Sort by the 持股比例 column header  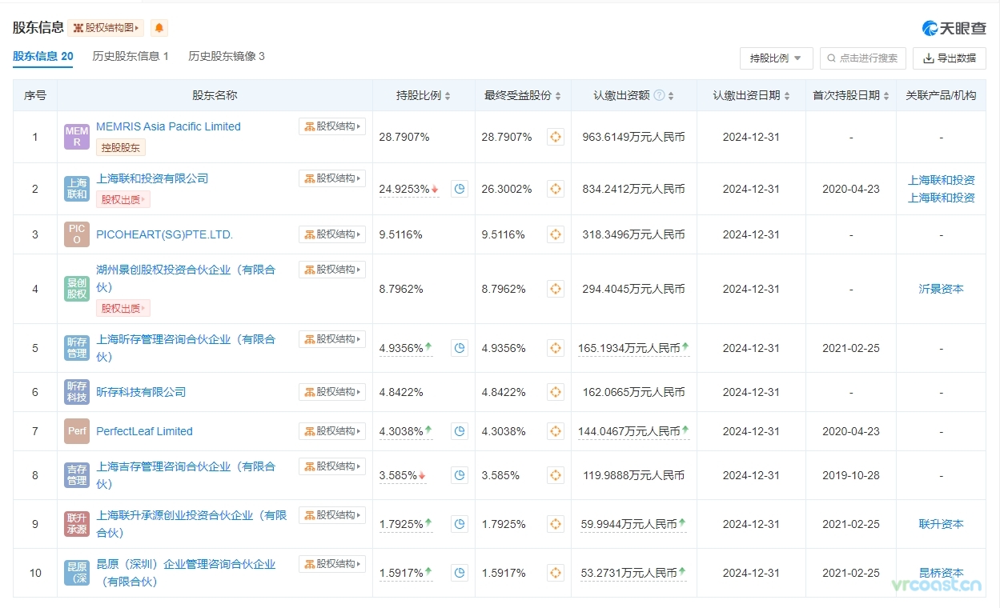click(424, 95)
